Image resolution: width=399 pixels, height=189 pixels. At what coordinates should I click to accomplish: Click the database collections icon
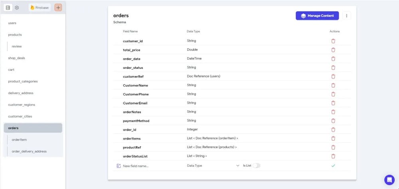pos(8,8)
